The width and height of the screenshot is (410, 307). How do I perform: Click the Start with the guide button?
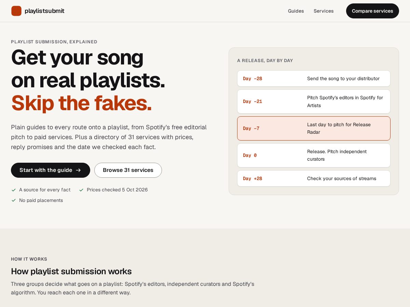pos(51,170)
